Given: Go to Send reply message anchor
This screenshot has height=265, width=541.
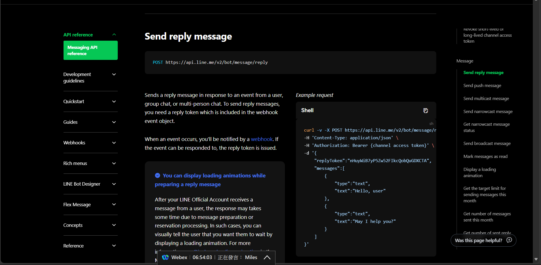Looking at the screenshot, I should (483, 73).
